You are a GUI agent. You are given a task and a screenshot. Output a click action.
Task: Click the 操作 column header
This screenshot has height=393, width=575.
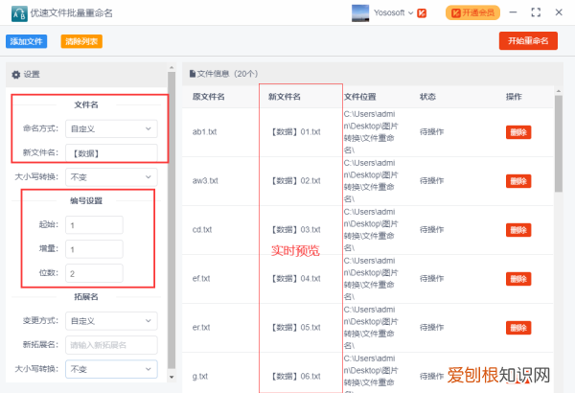(x=514, y=97)
